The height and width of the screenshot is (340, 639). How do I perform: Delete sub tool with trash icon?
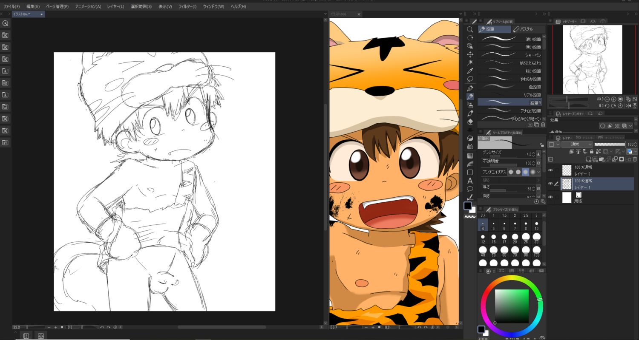pos(543,125)
